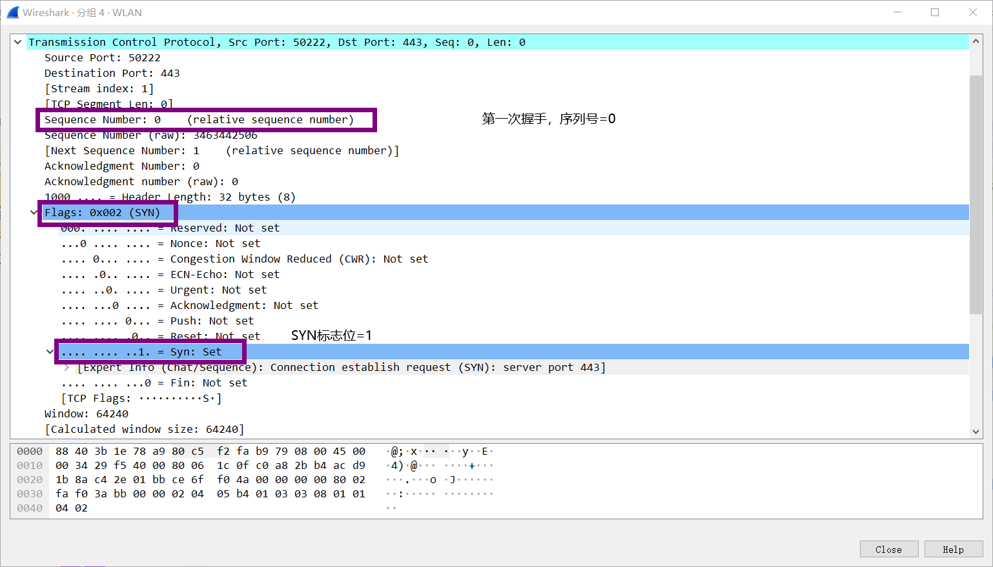Select Acknowledgment: Not set flag row

pos(189,305)
